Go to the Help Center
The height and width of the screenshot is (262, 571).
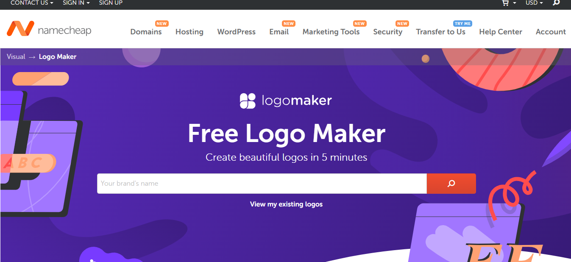pyautogui.click(x=501, y=32)
